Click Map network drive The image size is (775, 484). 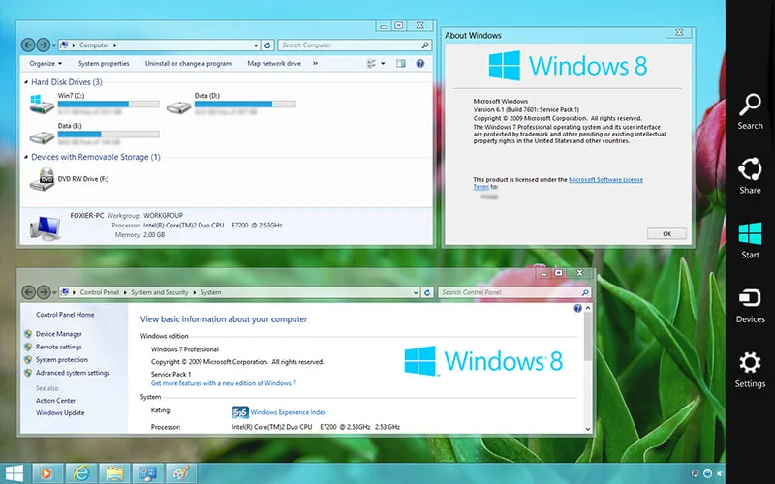pyautogui.click(x=274, y=63)
